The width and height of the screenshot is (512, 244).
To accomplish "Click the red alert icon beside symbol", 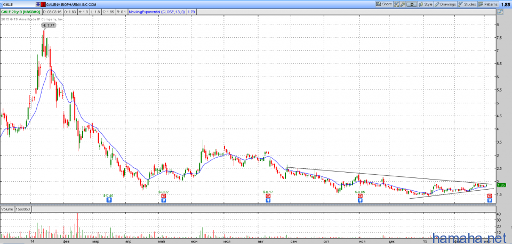I will 43,5.
